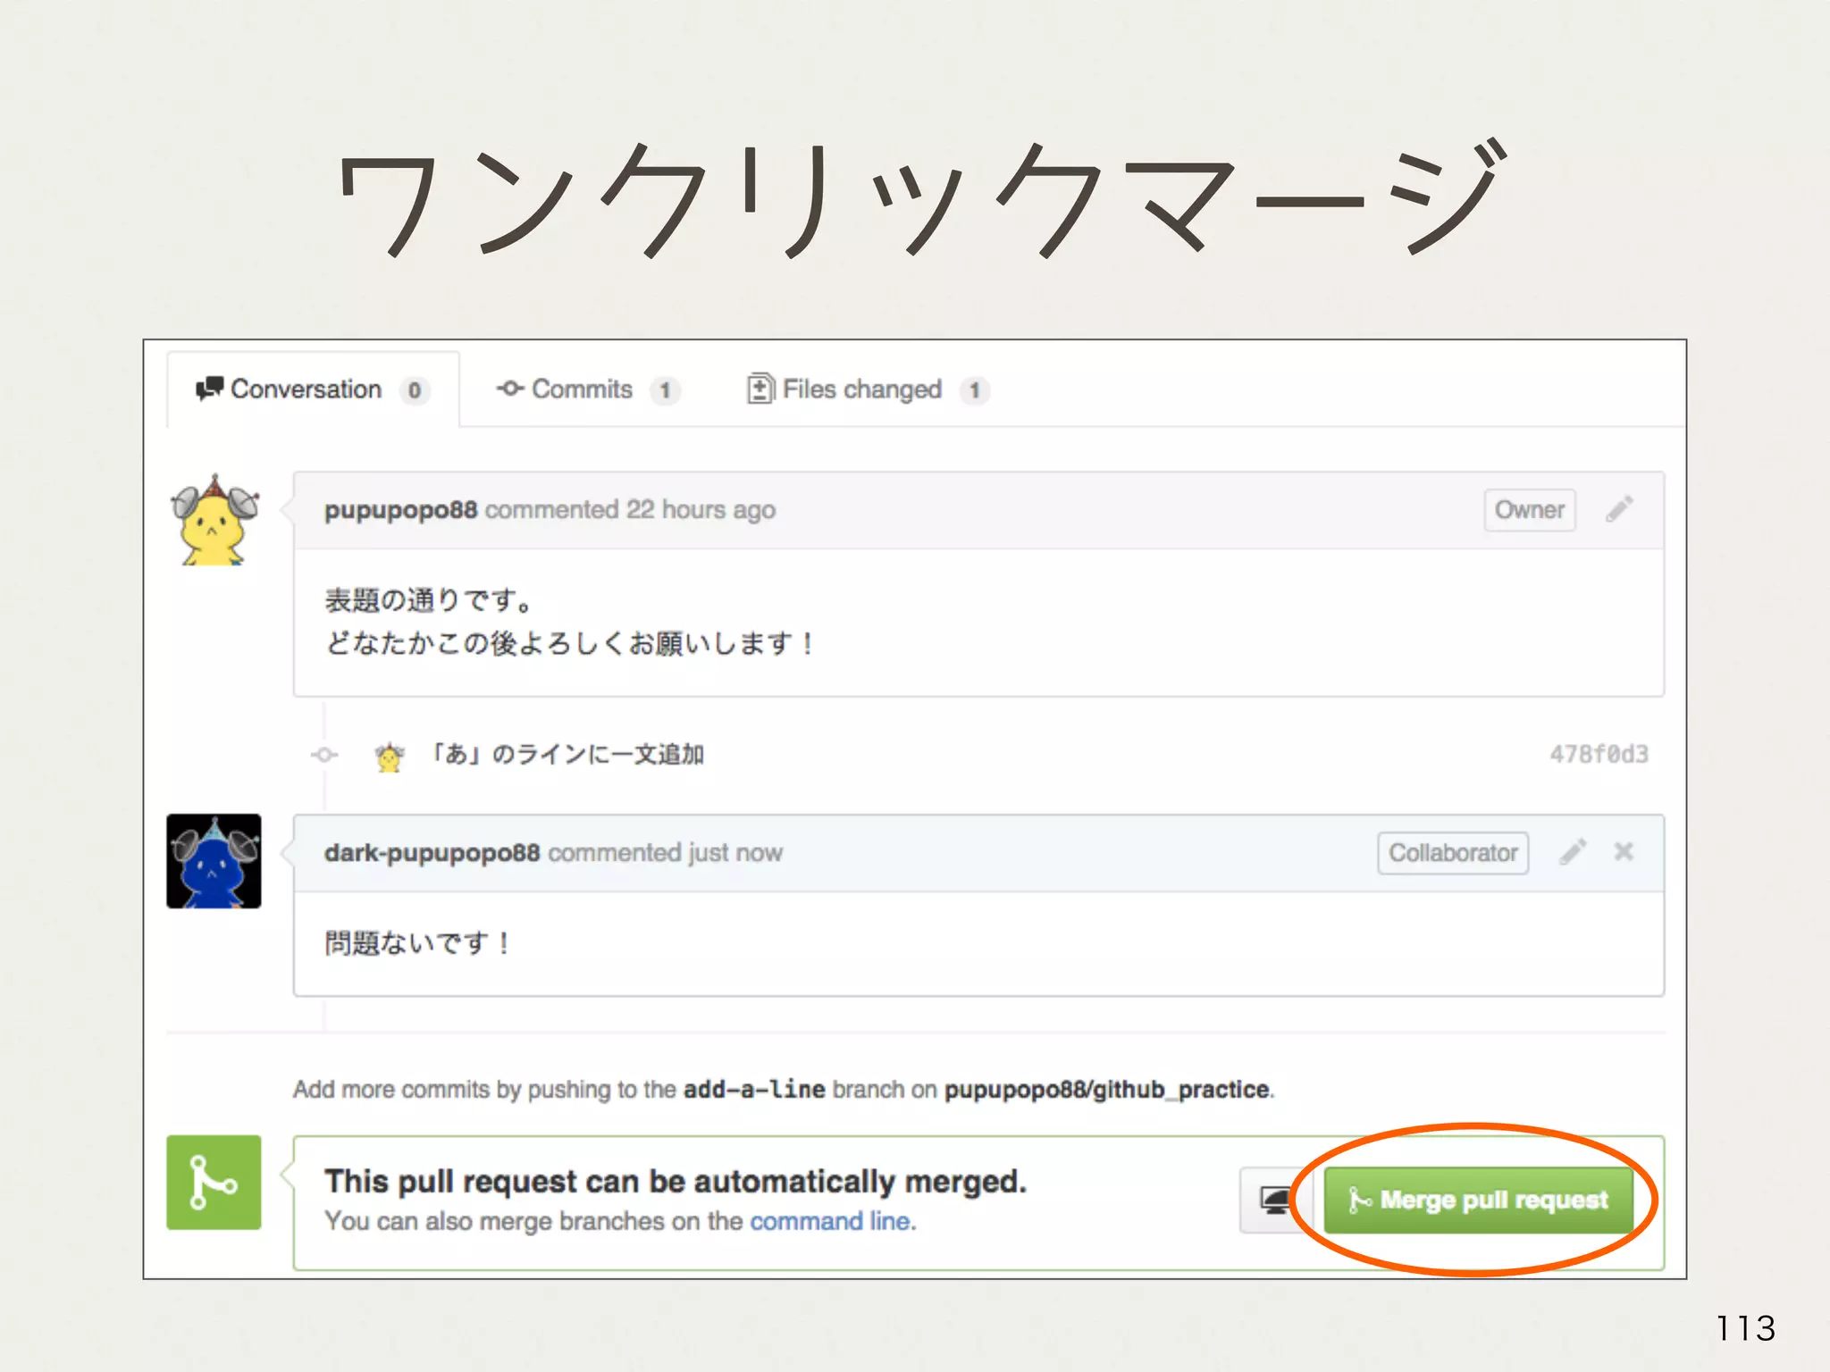The height and width of the screenshot is (1372, 1830).
Task: Click the pupupopo88 username link
Action: [x=400, y=510]
